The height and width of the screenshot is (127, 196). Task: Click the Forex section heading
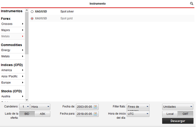pyautogui.click(x=6, y=18)
